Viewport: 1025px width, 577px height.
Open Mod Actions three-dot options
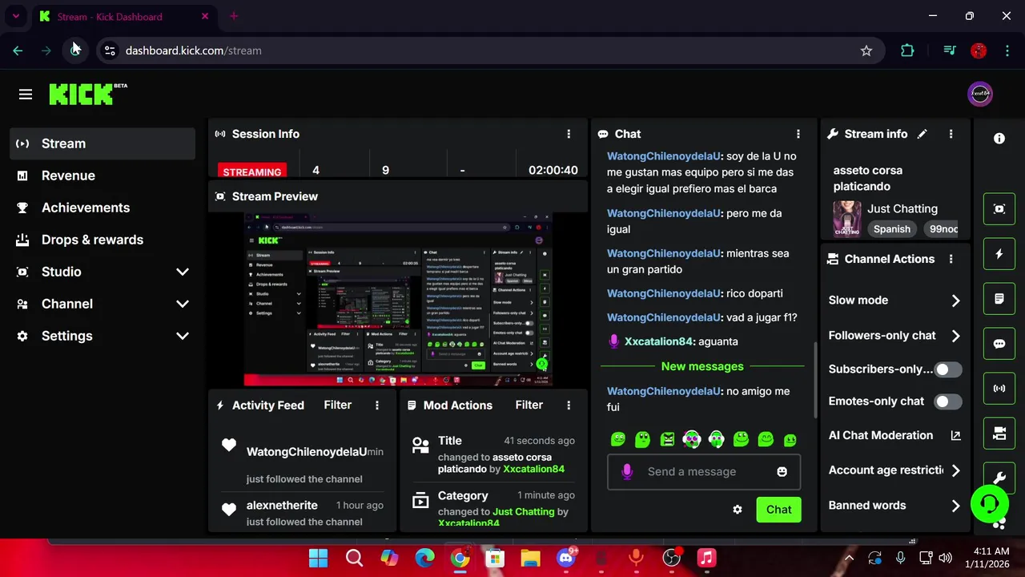569,406
